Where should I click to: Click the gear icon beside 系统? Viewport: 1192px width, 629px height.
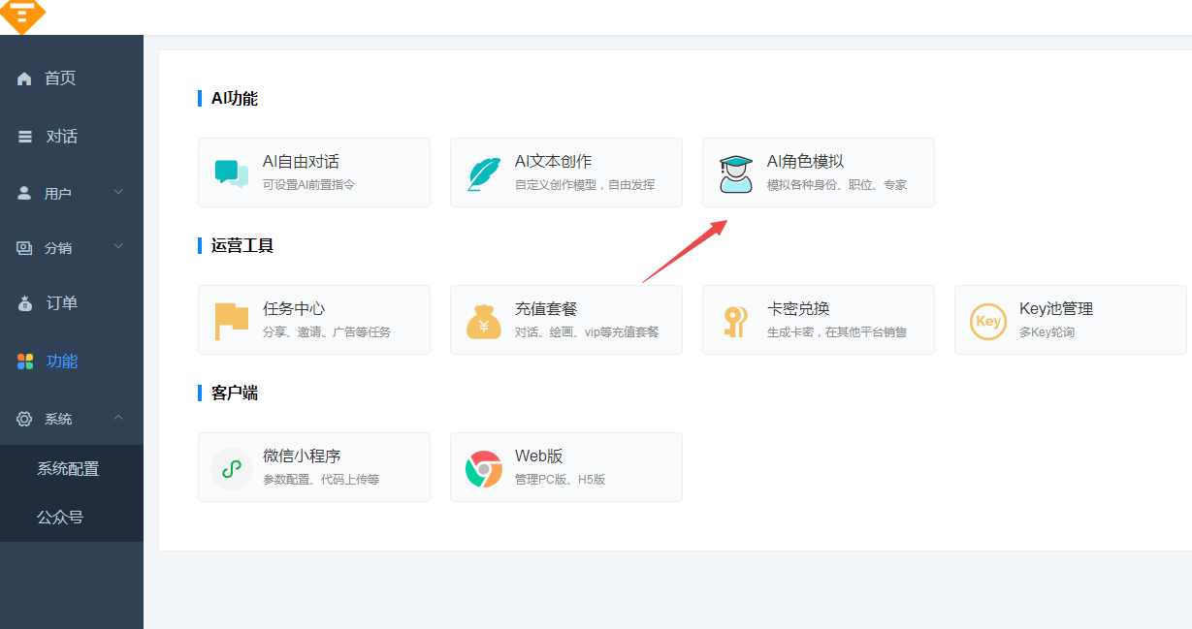click(x=24, y=419)
